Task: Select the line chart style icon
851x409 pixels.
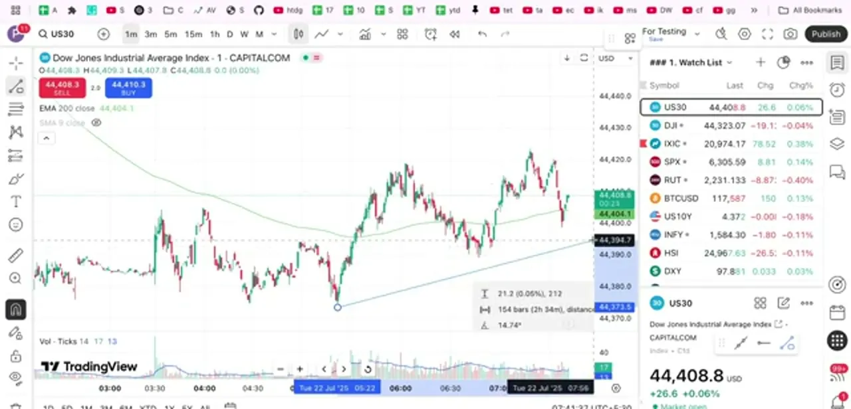Action: (322, 34)
